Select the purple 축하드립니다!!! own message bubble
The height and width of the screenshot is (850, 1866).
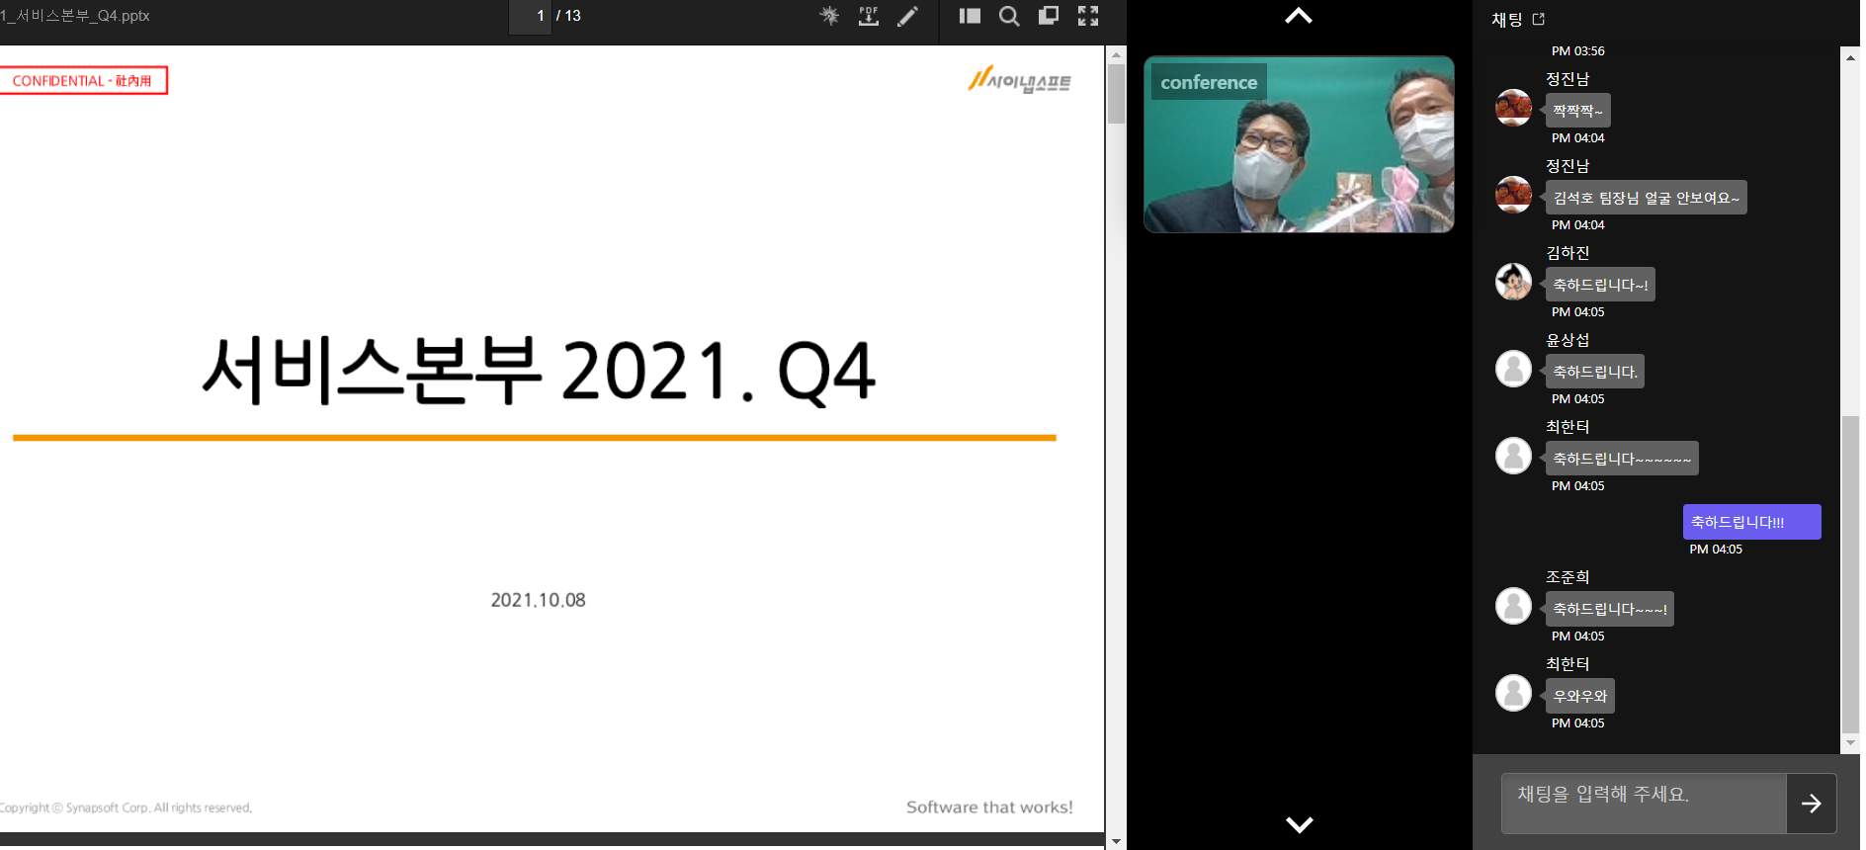(1751, 522)
